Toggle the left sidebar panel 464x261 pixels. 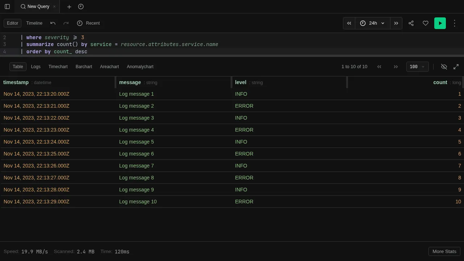[7, 7]
